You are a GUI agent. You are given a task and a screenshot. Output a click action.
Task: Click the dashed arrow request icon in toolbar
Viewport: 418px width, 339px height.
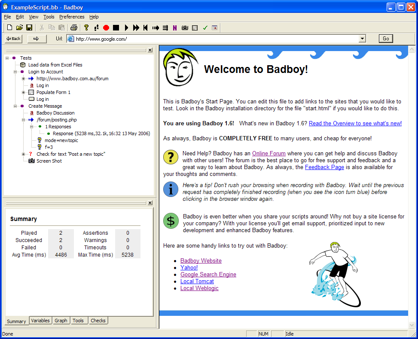(156, 28)
